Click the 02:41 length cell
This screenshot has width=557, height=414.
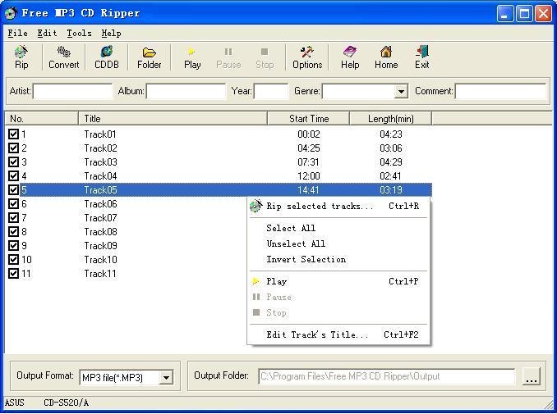tap(390, 176)
